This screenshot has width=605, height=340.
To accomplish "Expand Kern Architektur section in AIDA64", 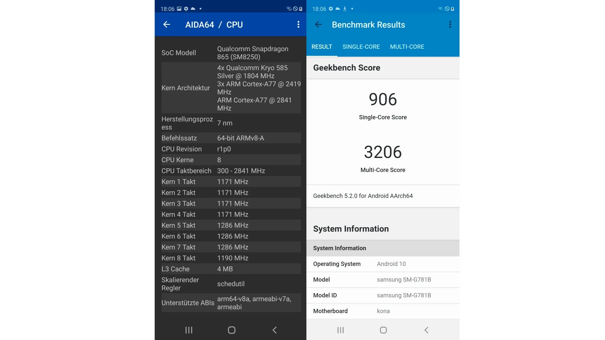I will 186,88.
